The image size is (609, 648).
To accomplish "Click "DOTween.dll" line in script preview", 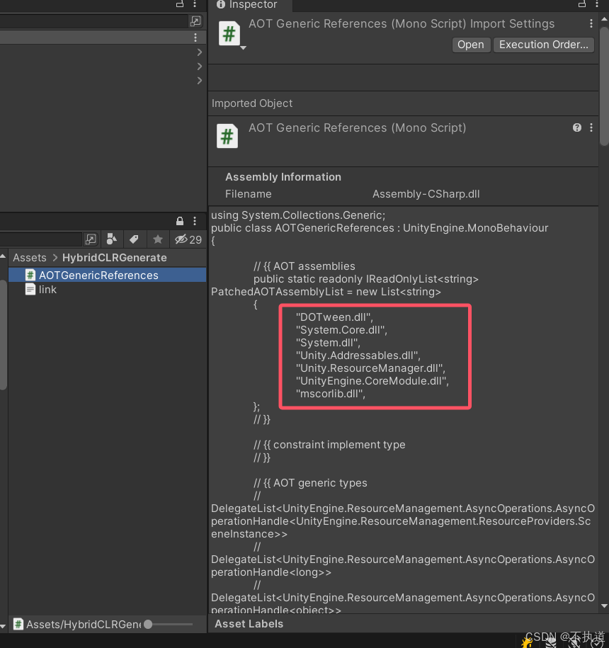I will tap(334, 317).
